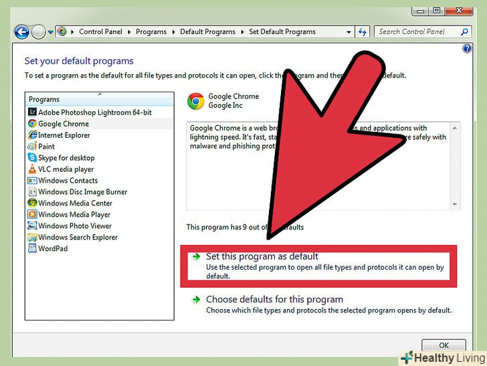
Task: Expand arrow after Control Panel breadcrumb
Action: click(129, 32)
